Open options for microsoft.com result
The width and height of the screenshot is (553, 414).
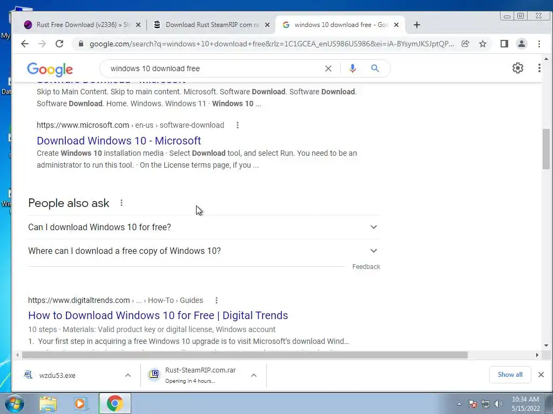coord(238,125)
